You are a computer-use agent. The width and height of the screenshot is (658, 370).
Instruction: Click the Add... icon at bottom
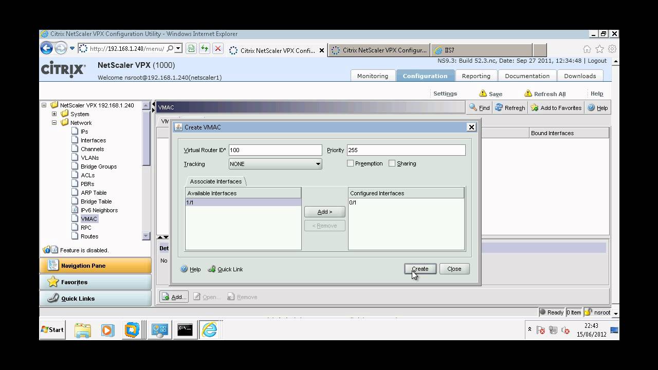(x=166, y=297)
